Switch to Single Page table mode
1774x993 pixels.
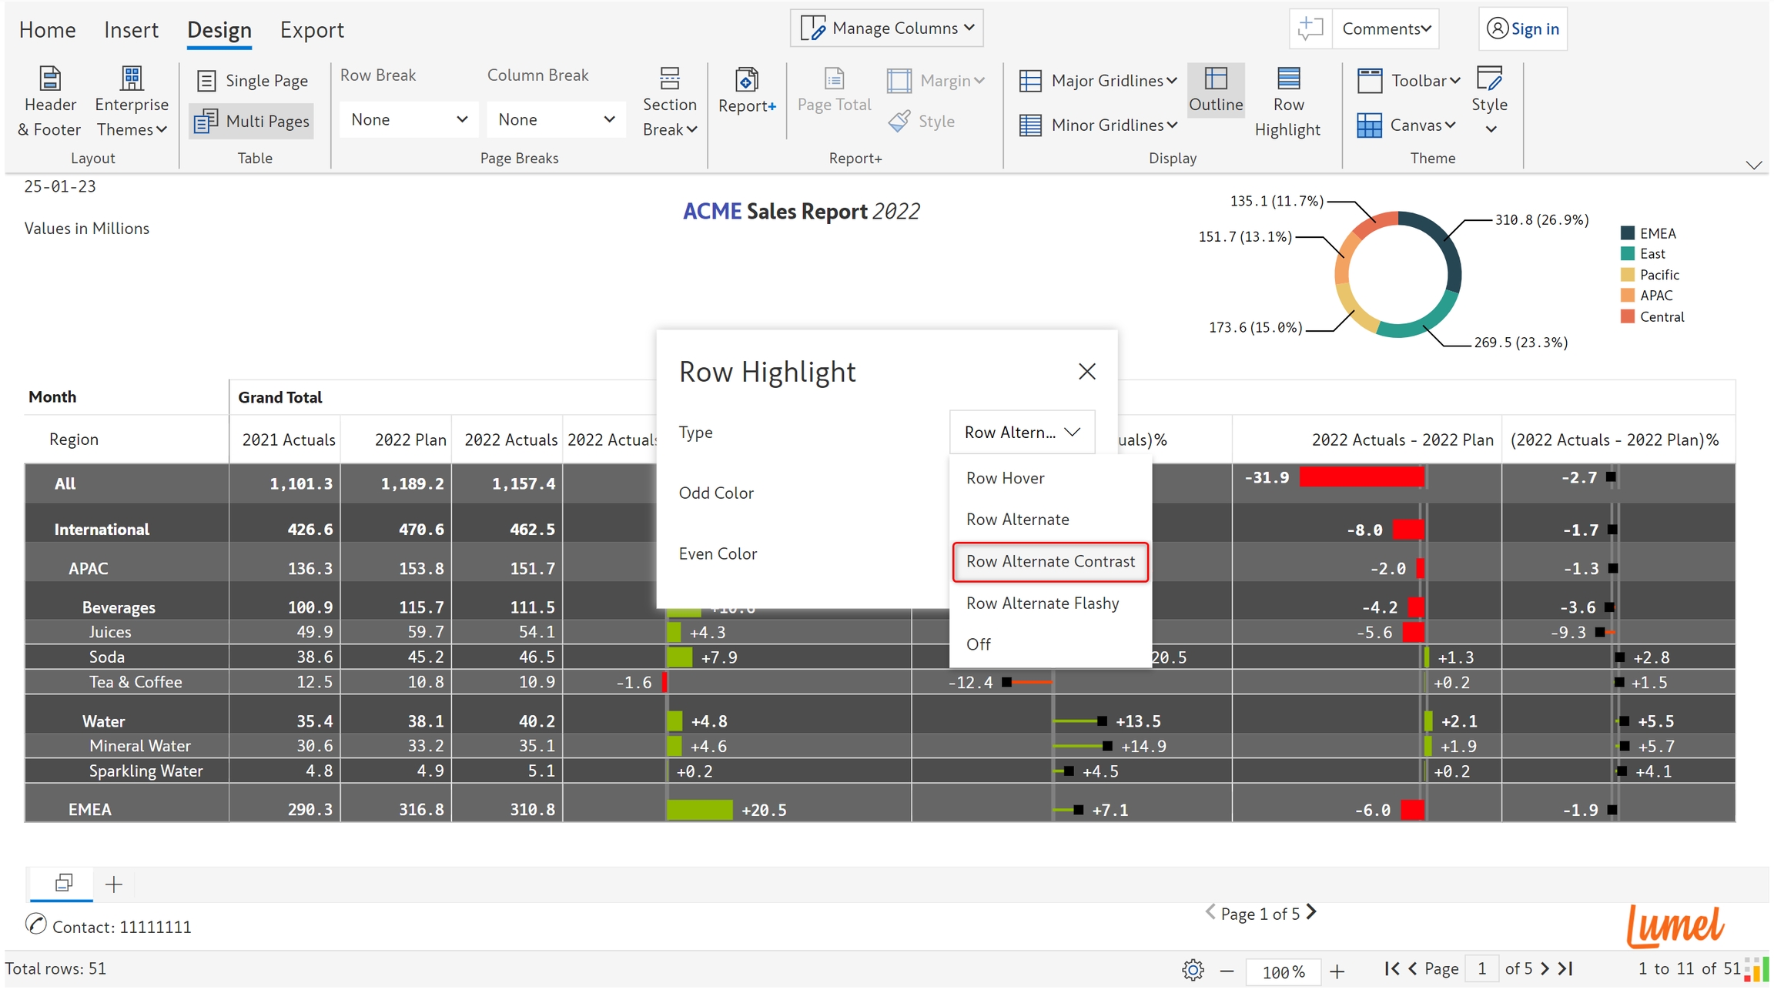[x=253, y=81]
